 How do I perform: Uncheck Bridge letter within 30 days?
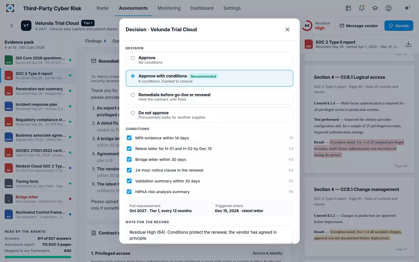(129, 160)
